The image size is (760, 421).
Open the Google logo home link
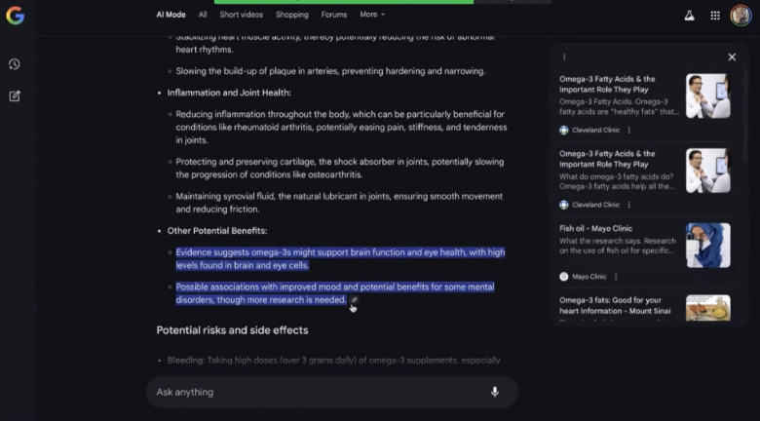[15, 16]
